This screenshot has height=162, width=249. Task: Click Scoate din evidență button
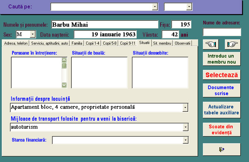coord(222,130)
